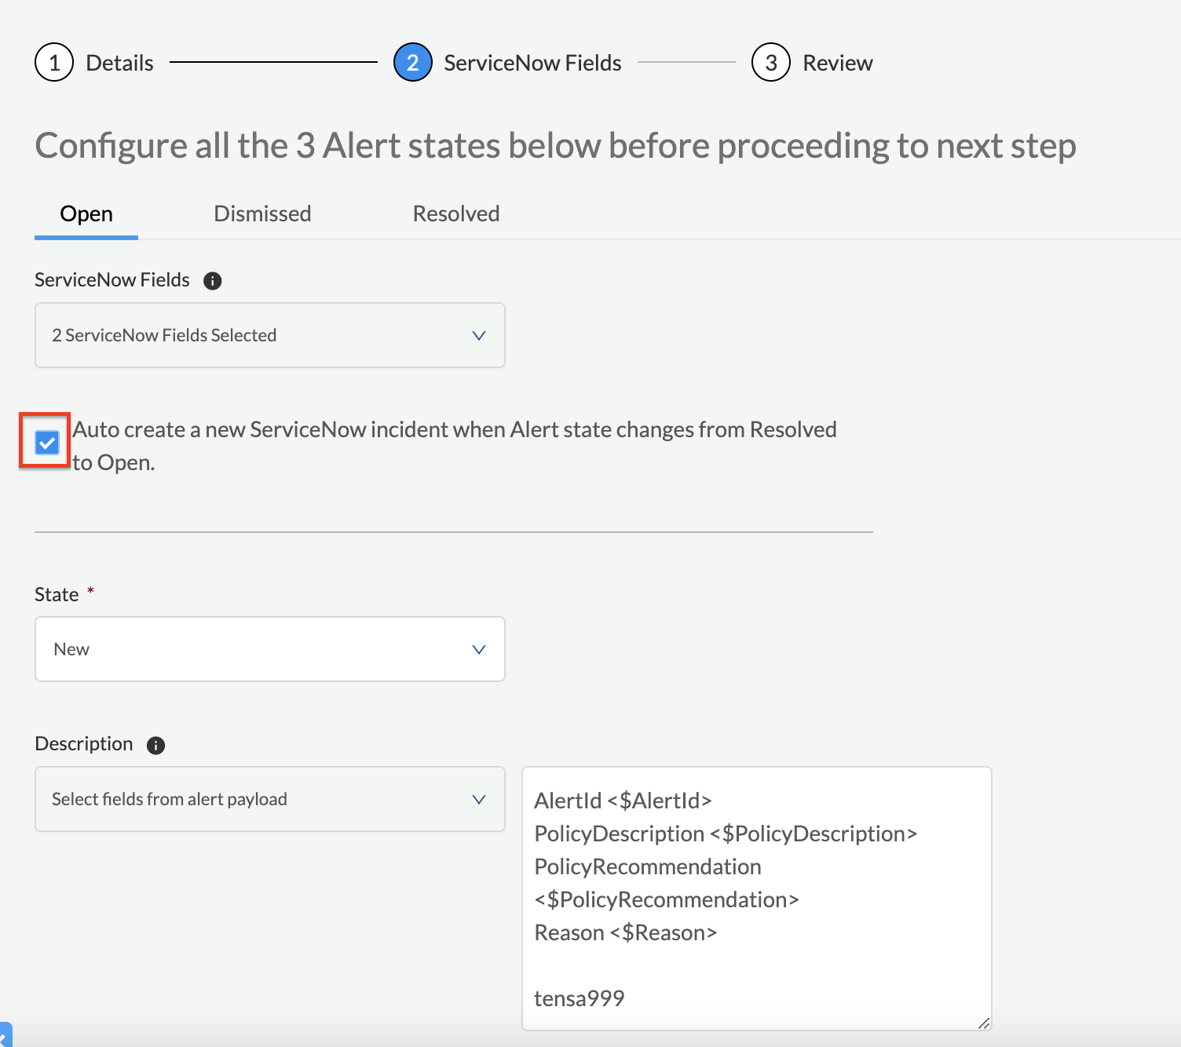Click the resize handle of description text box

pyautogui.click(x=983, y=1023)
